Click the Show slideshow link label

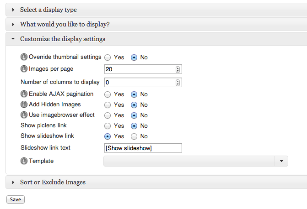coord(47,136)
